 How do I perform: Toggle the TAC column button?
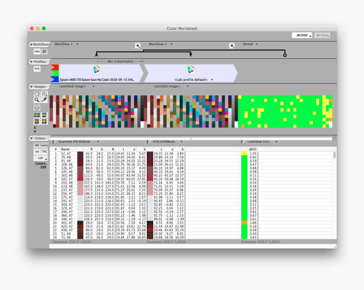coord(44,152)
